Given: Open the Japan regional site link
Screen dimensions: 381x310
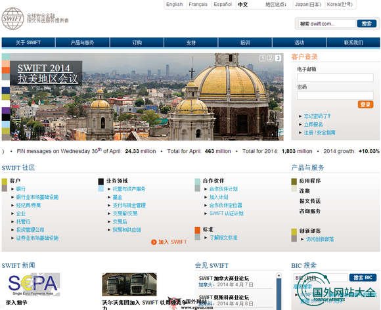Looking at the screenshot, I should tap(308, 5).
